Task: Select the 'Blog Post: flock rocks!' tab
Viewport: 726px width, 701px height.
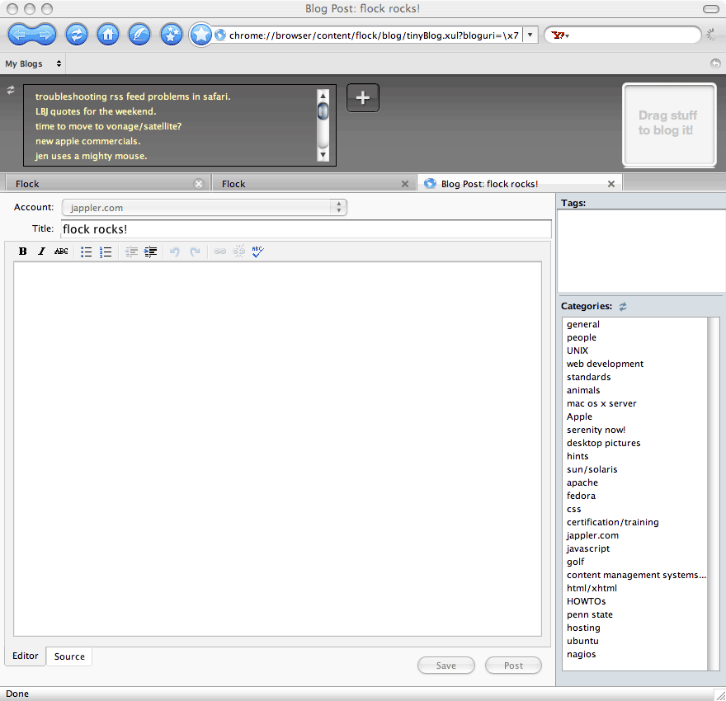Action: pos(520,184)
